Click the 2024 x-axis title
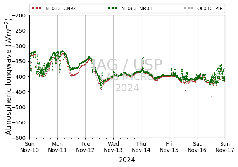This screenshot has width=238, height=167. point(127,160)
